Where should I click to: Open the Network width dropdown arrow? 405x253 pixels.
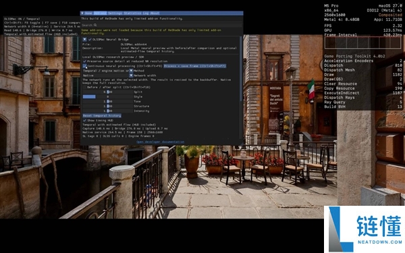click(131, 76)
